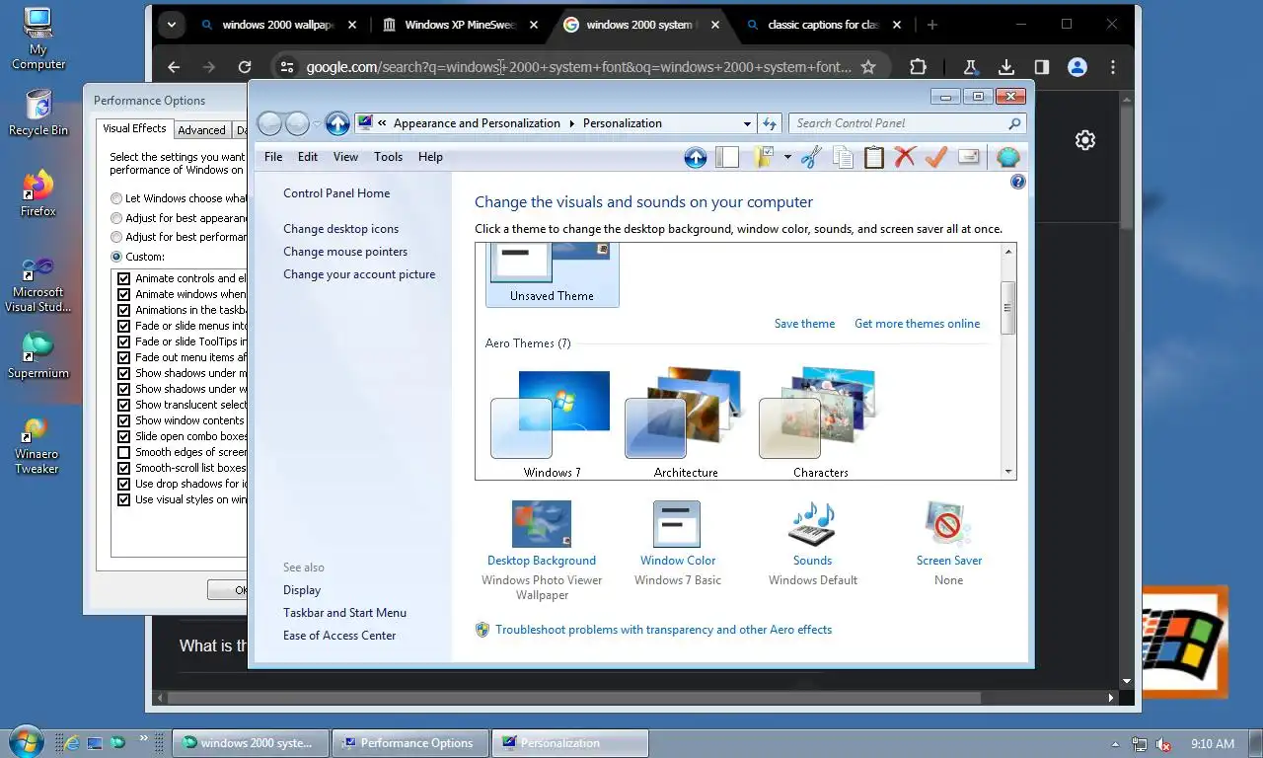Click the Paste clipboard icon

(874, 157)
